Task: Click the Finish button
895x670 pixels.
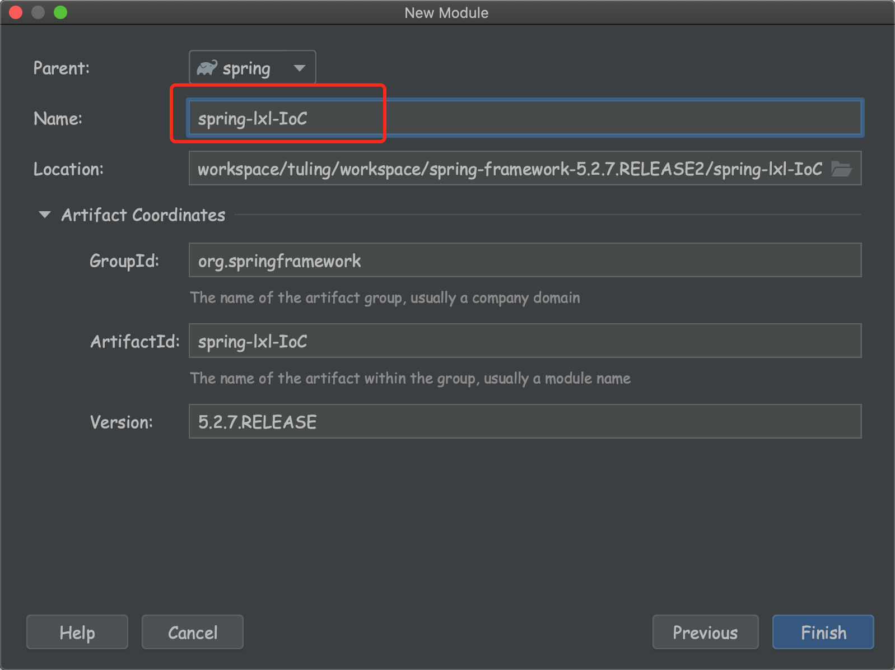Action: [822, 632]
